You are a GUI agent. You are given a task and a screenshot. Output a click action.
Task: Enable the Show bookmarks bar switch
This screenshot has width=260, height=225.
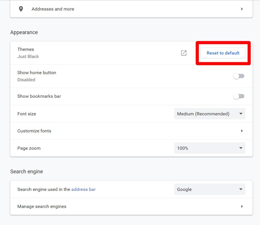[x=239, y=96]
